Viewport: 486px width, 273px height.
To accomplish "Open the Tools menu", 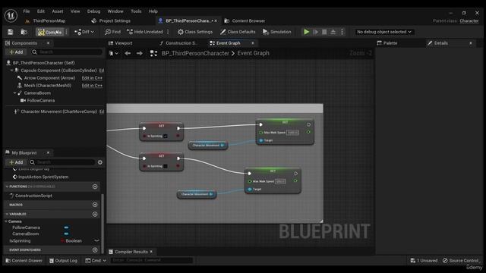I will tap(136, 11).
